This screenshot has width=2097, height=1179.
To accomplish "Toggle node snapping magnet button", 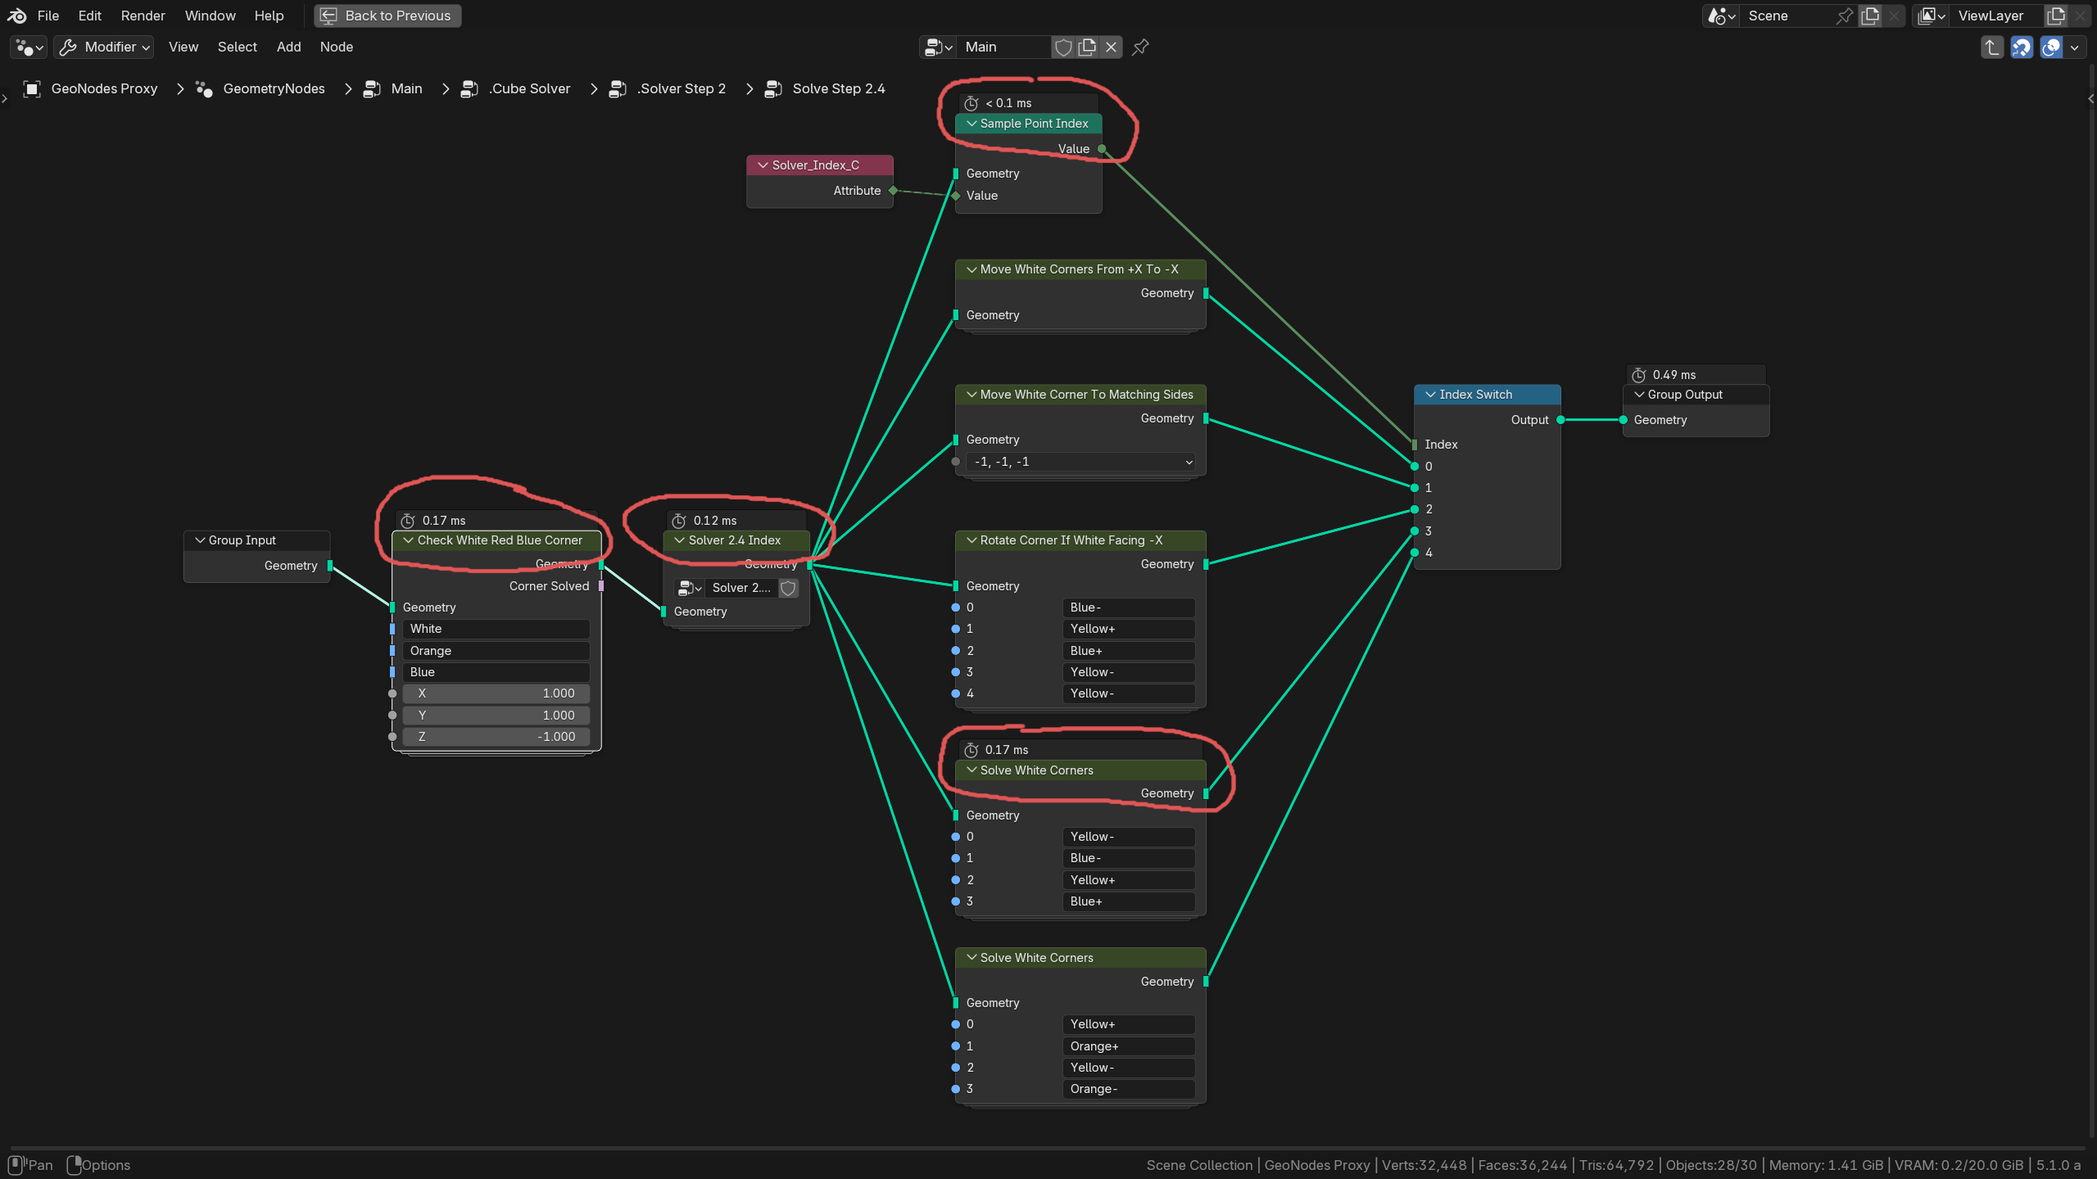I will 2022,47.
